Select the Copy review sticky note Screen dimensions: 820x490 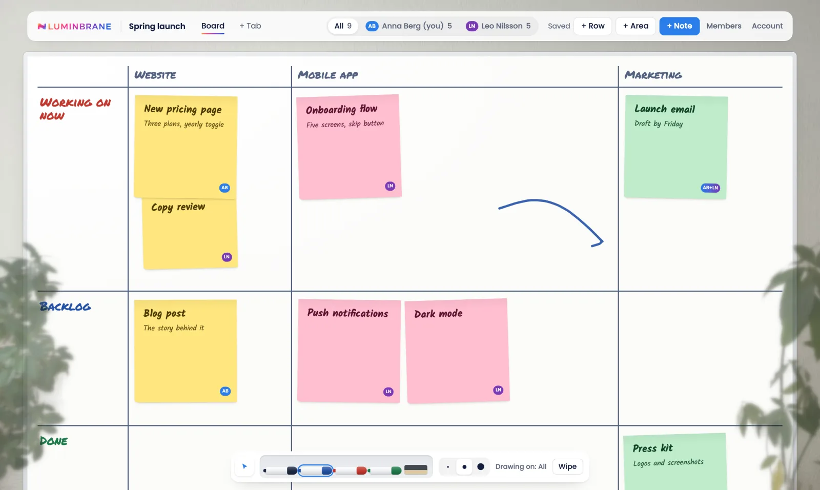190,233
